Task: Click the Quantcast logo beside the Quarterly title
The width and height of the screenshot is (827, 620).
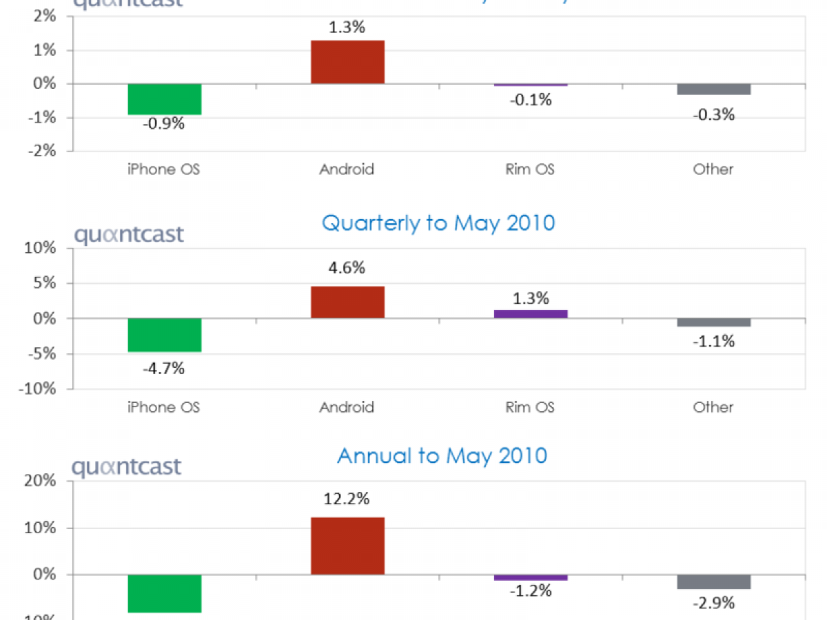Action: tap(129, 234)
